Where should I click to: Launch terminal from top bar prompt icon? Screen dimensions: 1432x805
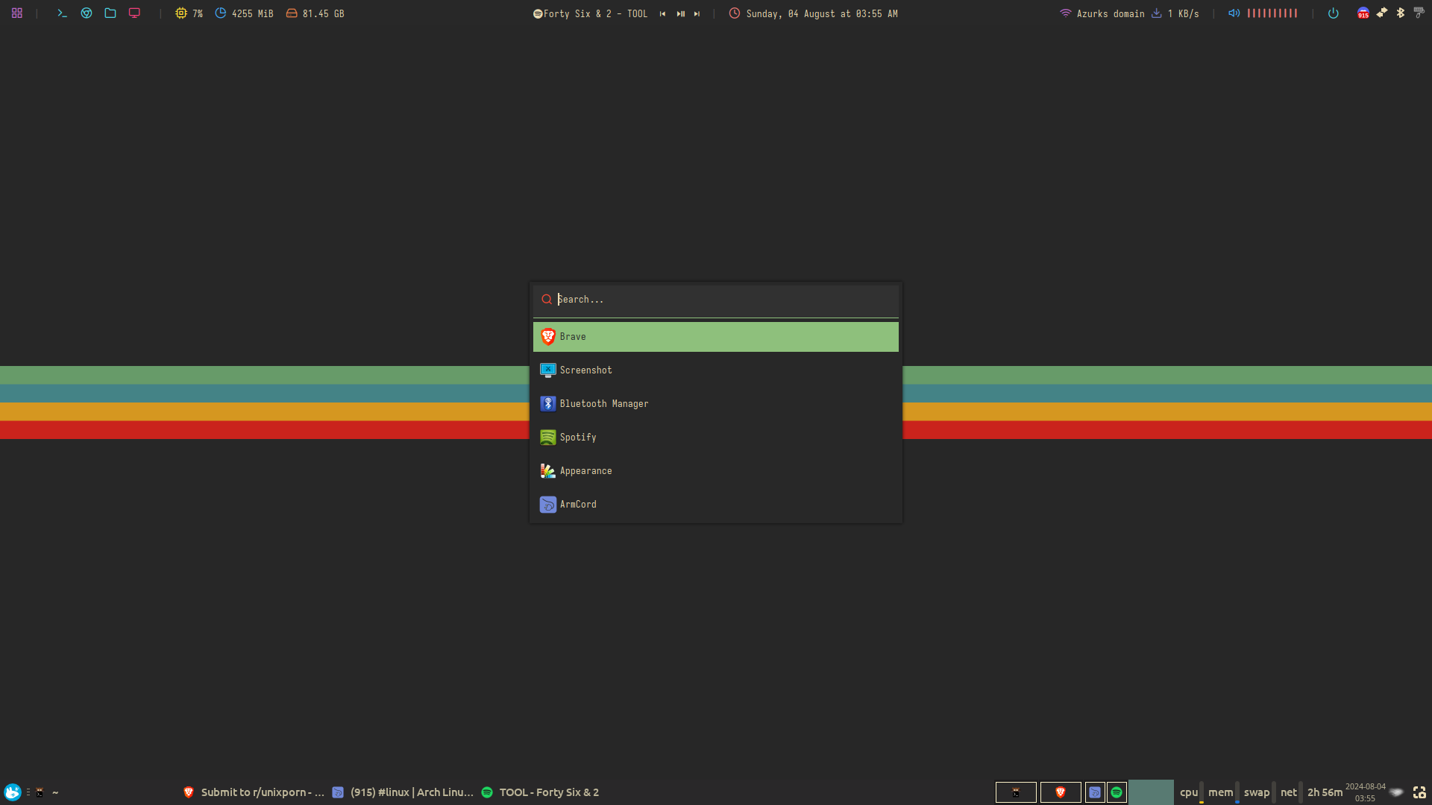point(63,13)
